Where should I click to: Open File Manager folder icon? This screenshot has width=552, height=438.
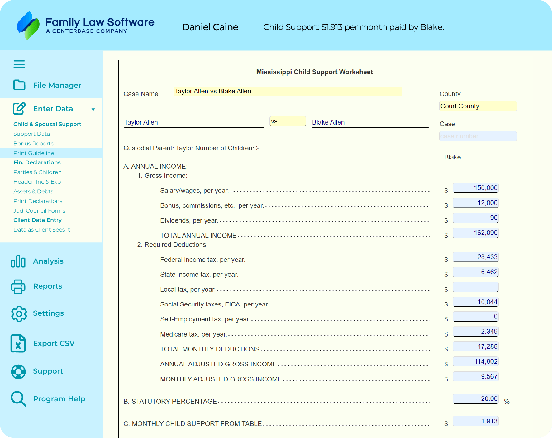pyautogui.click(x=19, y=85)
